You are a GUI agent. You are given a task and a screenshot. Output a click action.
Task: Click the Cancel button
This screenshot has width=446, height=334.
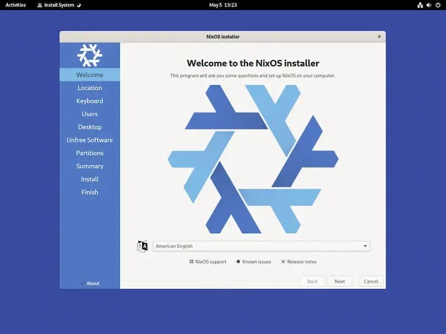(371, 282)
